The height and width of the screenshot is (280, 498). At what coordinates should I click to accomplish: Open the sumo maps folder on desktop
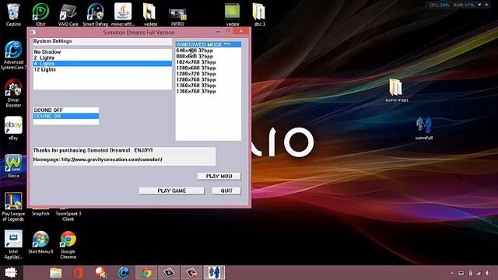click(396, 90)
